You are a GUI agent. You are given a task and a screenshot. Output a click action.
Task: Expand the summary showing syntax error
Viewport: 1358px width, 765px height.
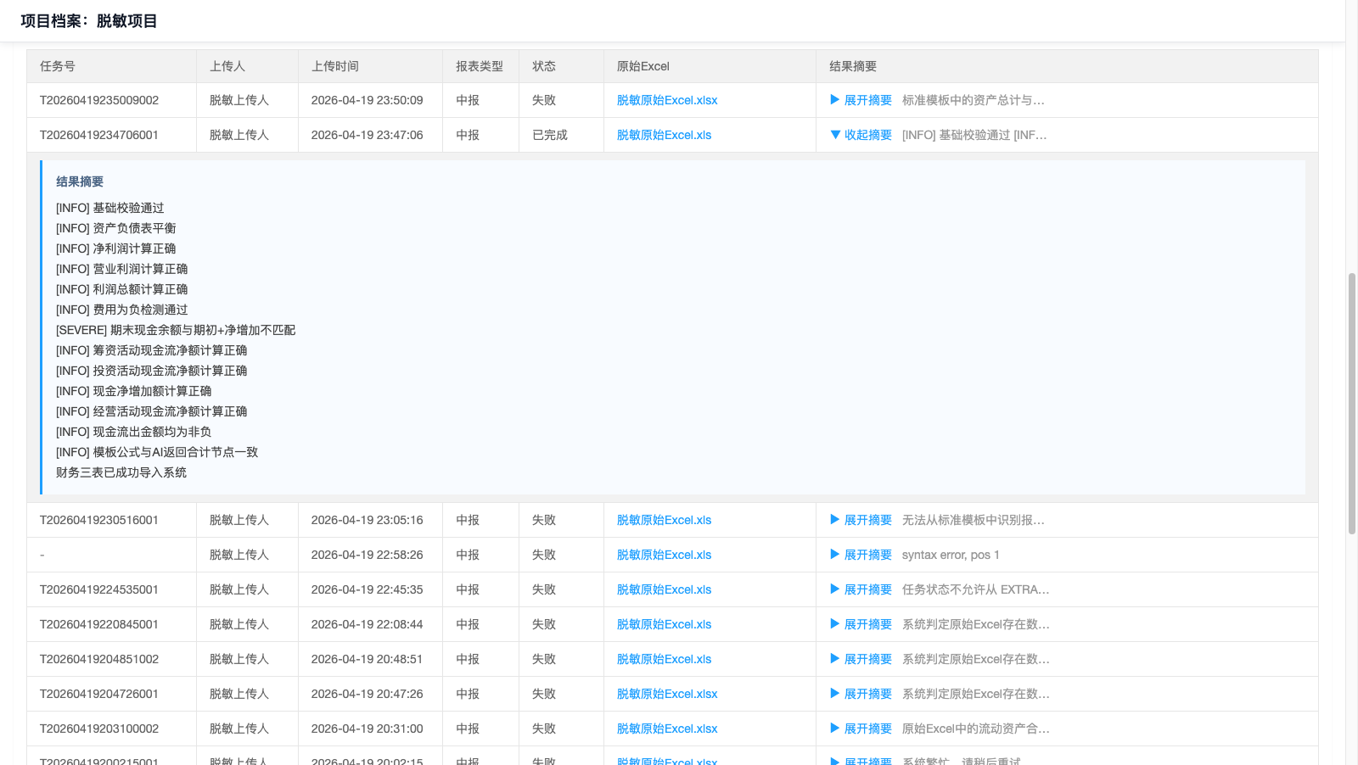coord(861,555)
